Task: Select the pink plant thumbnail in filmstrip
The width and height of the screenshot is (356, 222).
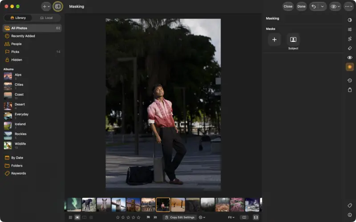Action: tap(237, 205)
